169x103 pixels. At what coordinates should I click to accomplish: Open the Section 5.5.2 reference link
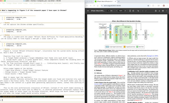pyautogui.click(x=139, y=100)
